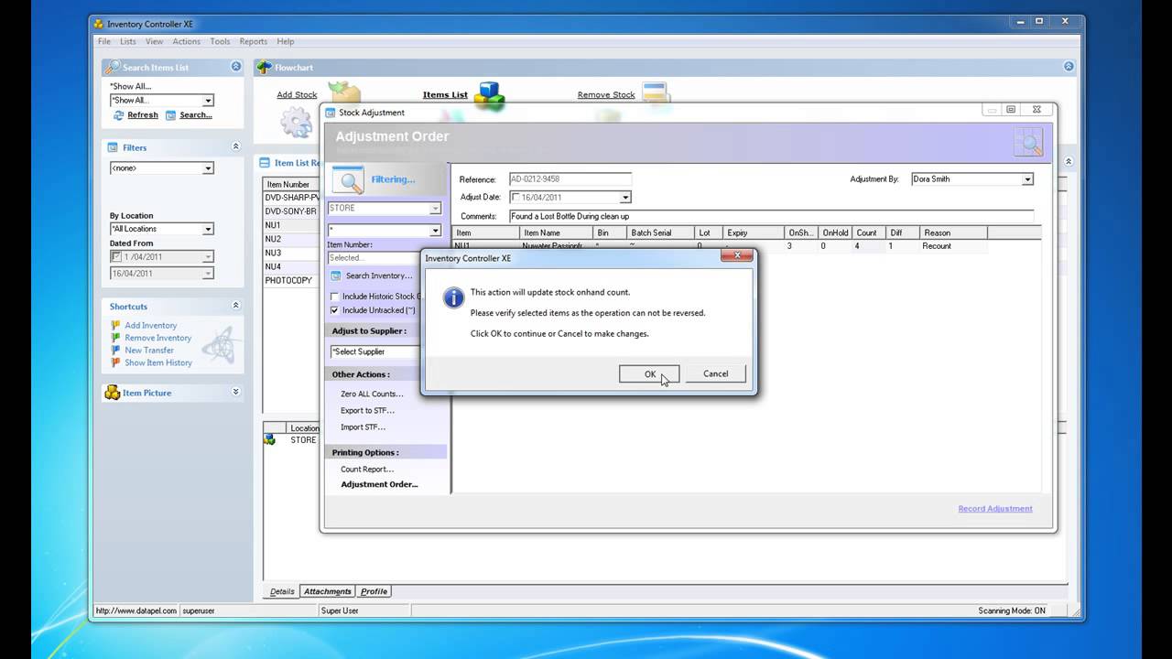The height and width of the screenshot is (659, 1172).
Task: Click the Remove Stock flowchart link
Action: pyautogui.click(x=606, y=94)
